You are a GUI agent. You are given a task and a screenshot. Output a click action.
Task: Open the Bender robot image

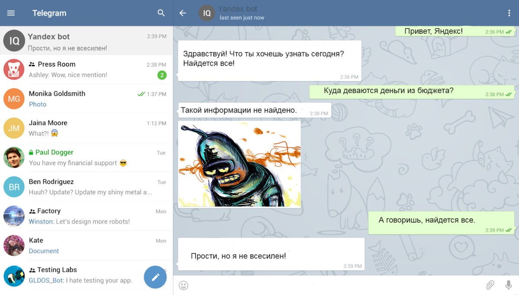tap(239, 164)
